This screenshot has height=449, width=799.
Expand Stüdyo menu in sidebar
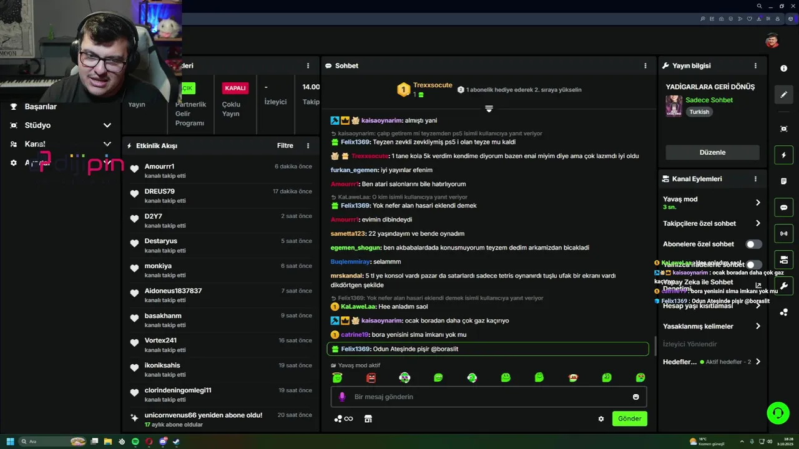click(107, 125)
